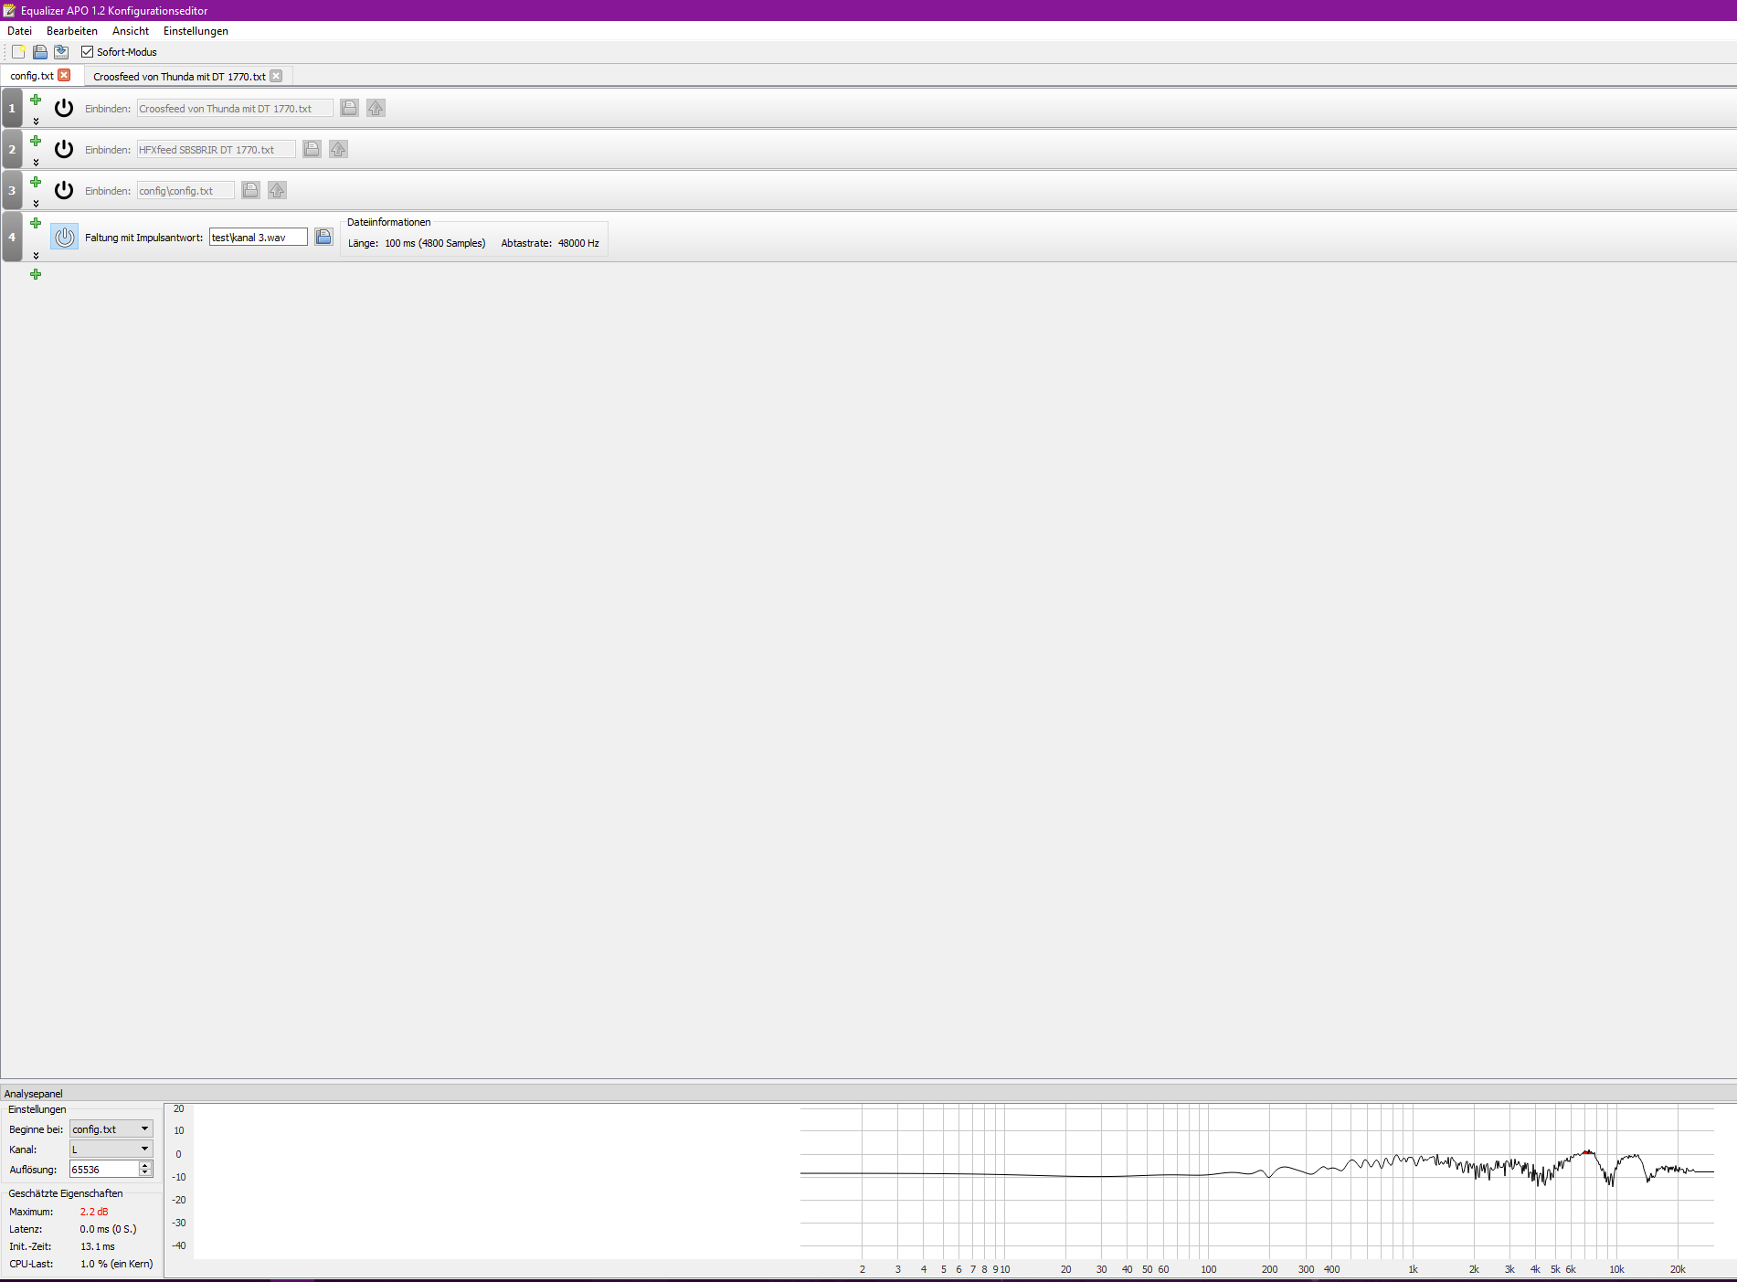Viewport: 1737px width, 1282px height.
Task: Switch to the config.txt tab
Action: tap(32, 76)
